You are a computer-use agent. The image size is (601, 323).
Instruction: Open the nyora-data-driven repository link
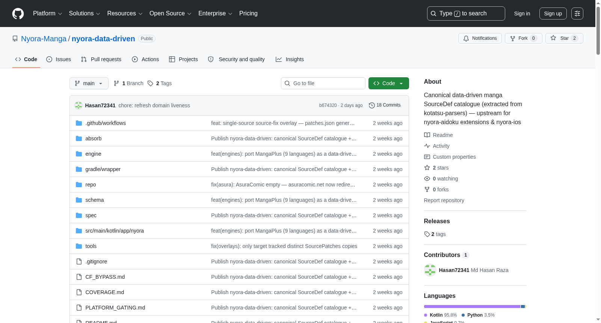(x=103, y=39)
